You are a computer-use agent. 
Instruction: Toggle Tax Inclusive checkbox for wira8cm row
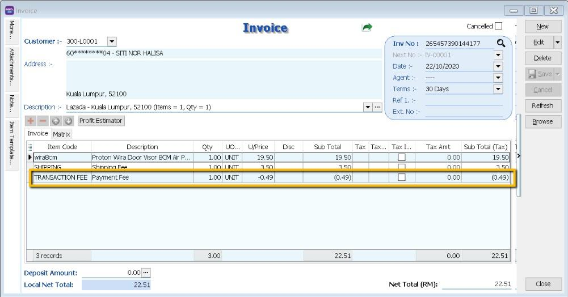pyautogui.click(x=402, y=157)
